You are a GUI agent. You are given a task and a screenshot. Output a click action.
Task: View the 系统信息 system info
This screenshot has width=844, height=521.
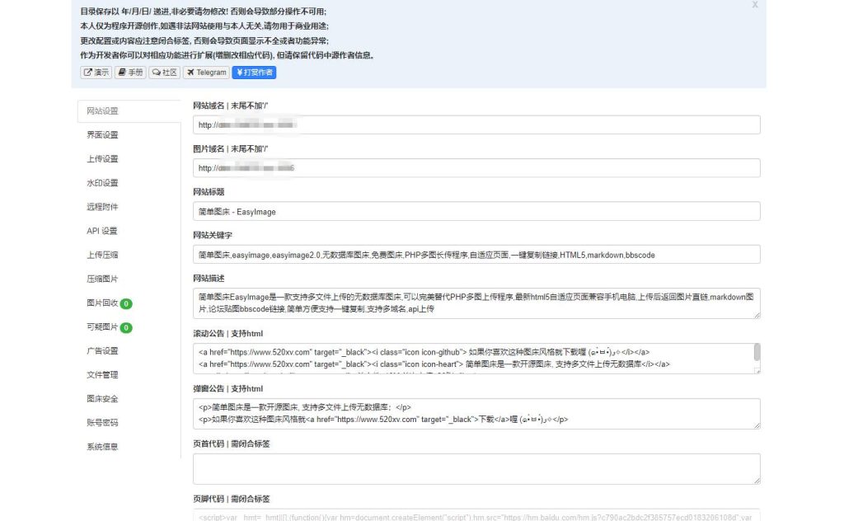101,446
